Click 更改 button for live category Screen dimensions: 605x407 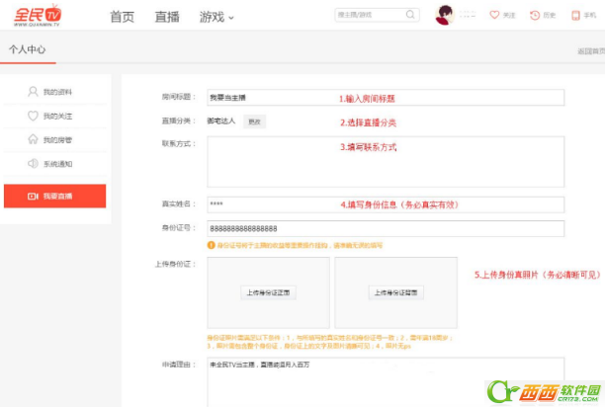[x=254, y=121]
